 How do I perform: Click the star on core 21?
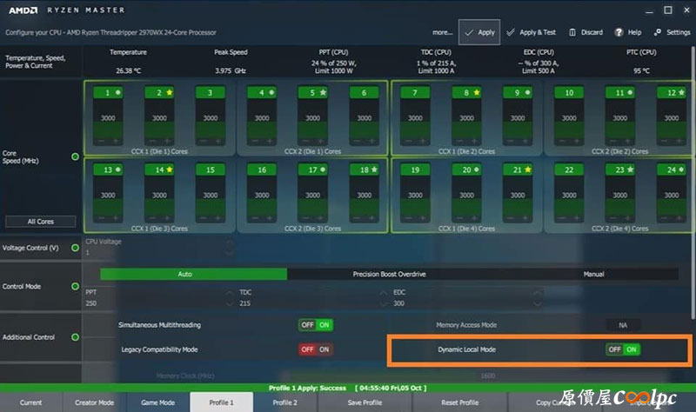click(x=528, y=169)
